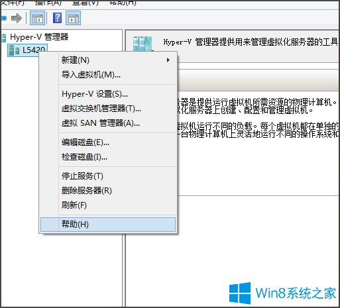Screen dimensions: 340x308
Task: Click the blue question mark help icon
Action: coord(57,18)
